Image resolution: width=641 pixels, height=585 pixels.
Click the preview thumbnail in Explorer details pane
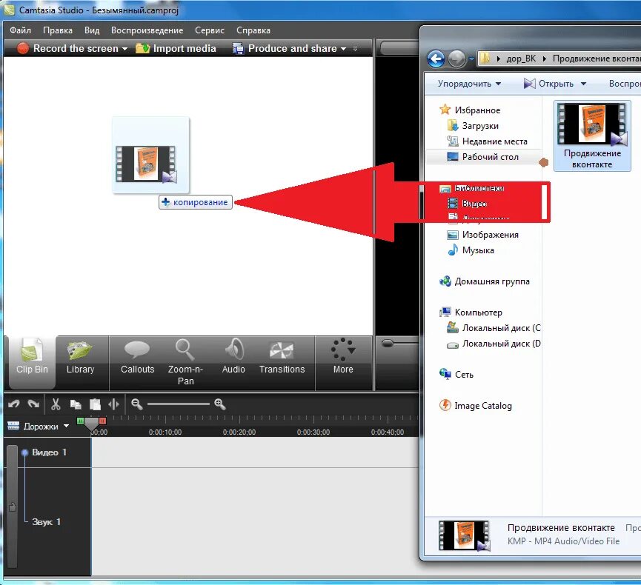(464, 535)
